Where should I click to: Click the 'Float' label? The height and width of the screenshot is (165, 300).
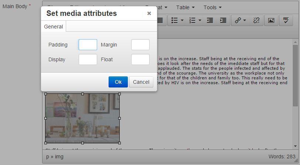(x=107, y=59)
